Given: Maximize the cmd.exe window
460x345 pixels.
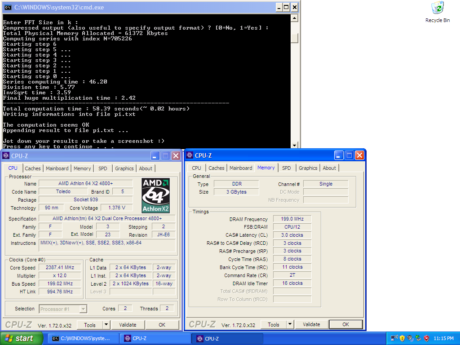Looking at the screenshot, I should [x=287, y=7].
